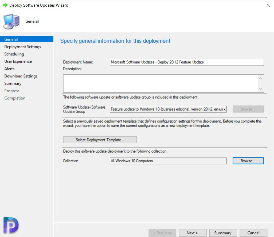Click the green arrow wizard title icon
The image size is (274, 237).
pos(5,5)
